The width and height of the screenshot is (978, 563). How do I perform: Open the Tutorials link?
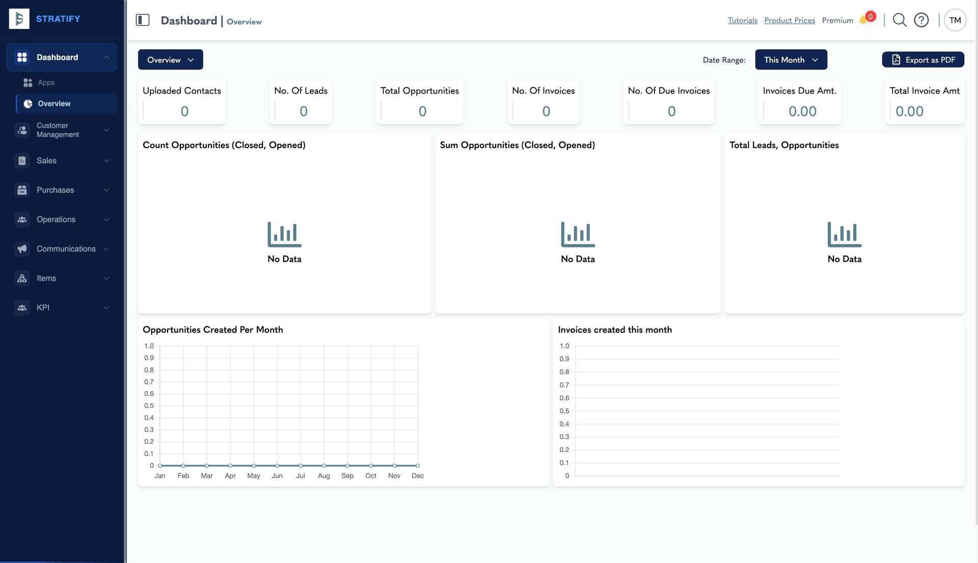coord(742,20)
